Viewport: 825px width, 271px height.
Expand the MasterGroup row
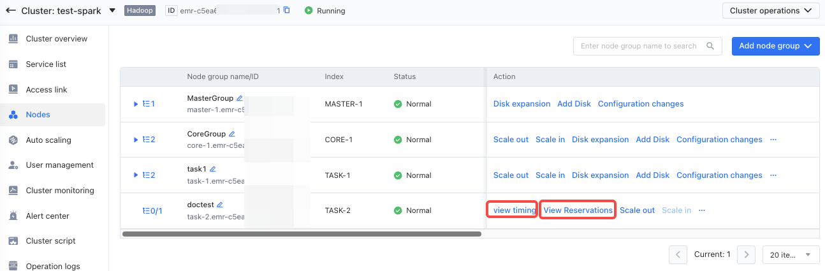136,104
